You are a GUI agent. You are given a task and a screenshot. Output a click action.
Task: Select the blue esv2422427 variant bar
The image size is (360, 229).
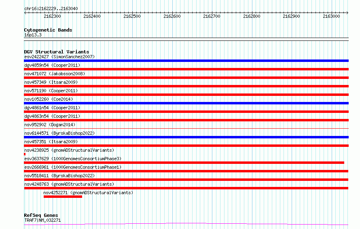coord(186,61)
